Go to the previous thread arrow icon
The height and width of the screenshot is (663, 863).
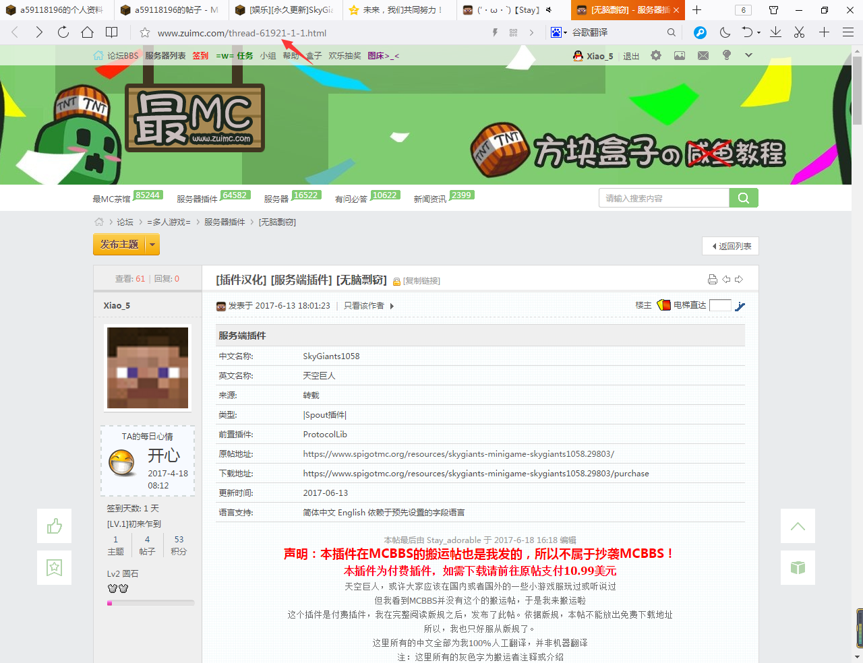pos(726,279)
